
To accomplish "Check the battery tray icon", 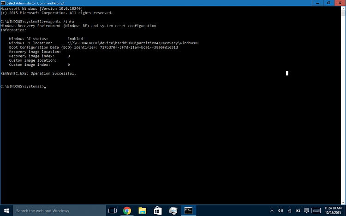I will click(298, 211).
